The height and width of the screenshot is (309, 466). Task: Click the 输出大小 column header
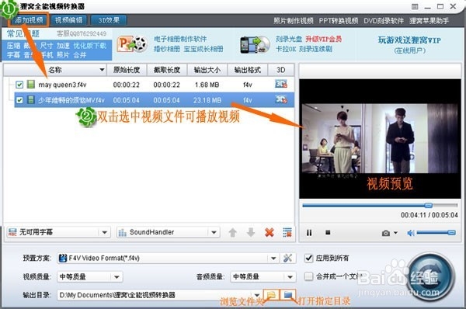207,70
